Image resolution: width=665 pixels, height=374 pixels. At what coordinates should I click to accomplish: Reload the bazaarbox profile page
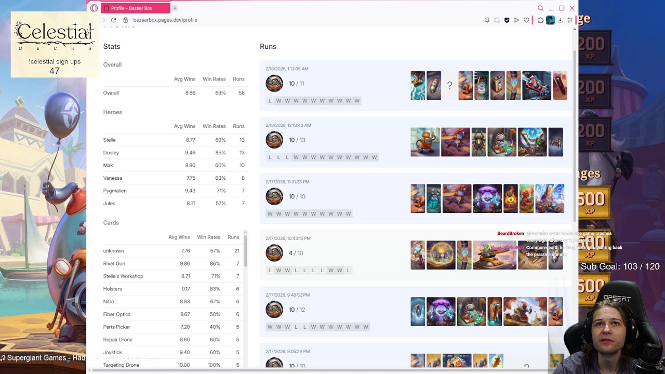pos(113,20)
